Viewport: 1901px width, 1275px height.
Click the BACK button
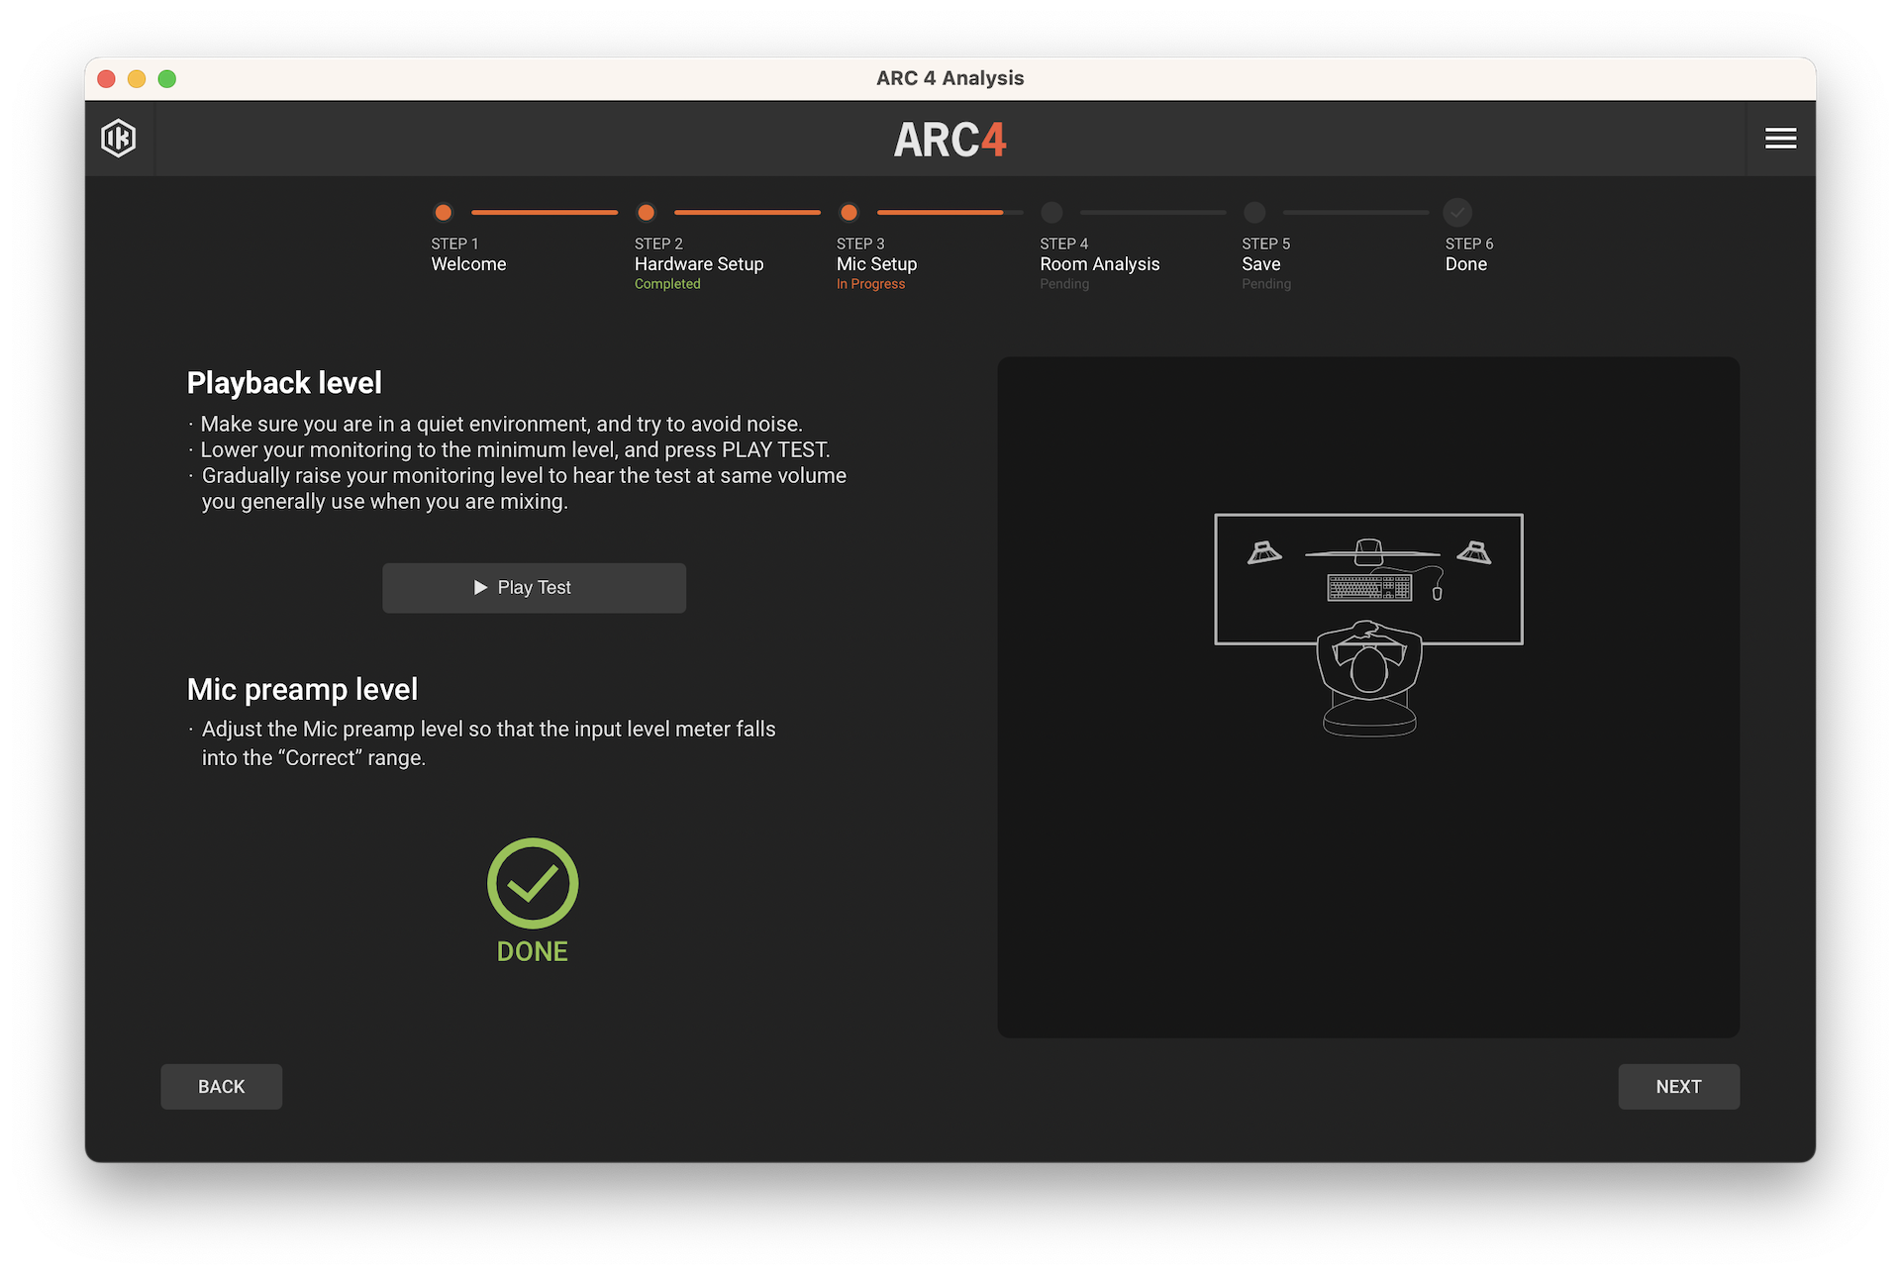(x=221, y=1086)
